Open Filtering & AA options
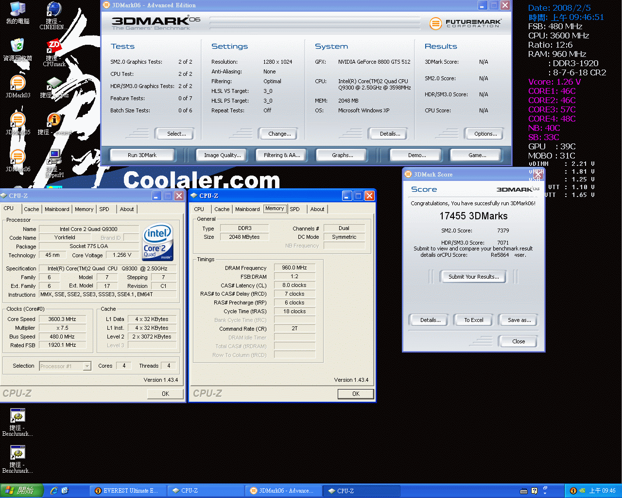The image size is (622, 498). [282, 155]
